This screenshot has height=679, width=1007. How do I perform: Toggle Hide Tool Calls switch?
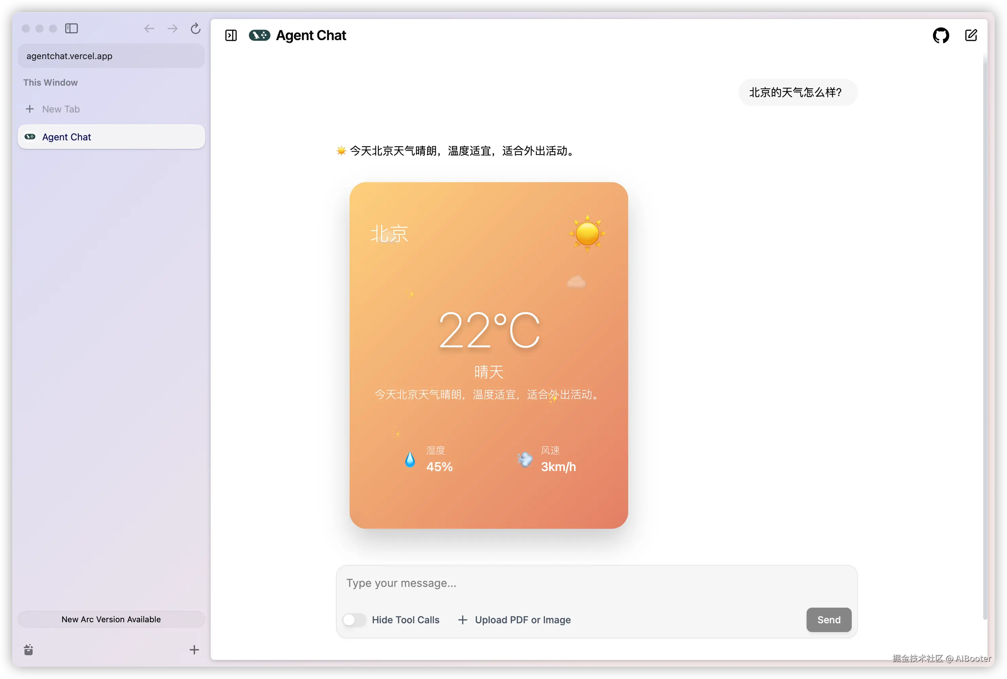click(x=354, y=620)
